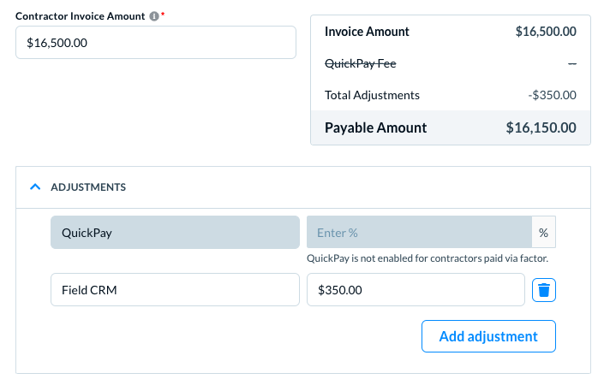Click the Field CRM name field
Viewport: 604px width, 385px height.
[175, 290]
